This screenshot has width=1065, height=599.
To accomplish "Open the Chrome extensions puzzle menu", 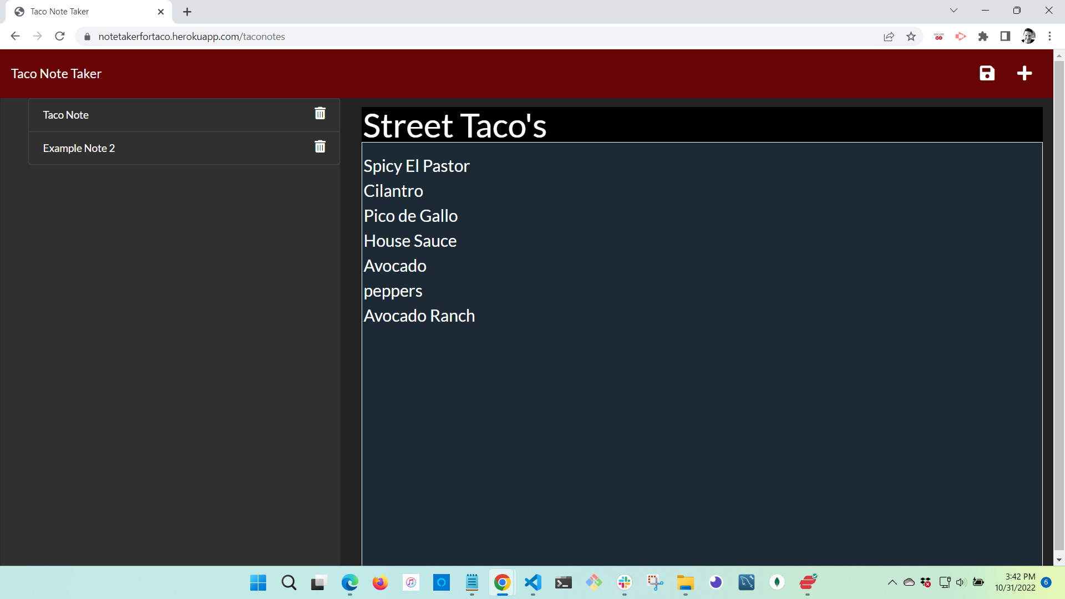I will pyautogui.click(x=983, y=36).
